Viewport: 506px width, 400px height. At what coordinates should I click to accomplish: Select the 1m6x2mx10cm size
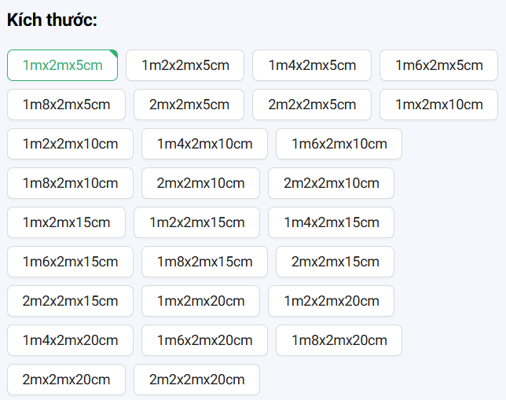(x=339, y=144)
